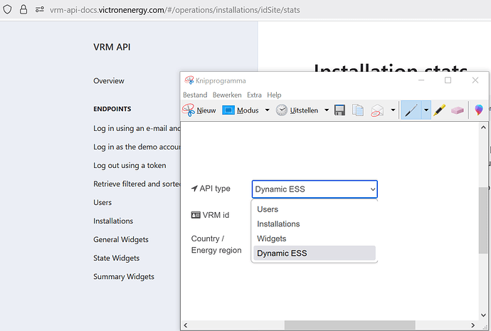This screenshot has height=331, width=491.
Task: Minimize the Knipprogramma window
Action: coord(421,80)
